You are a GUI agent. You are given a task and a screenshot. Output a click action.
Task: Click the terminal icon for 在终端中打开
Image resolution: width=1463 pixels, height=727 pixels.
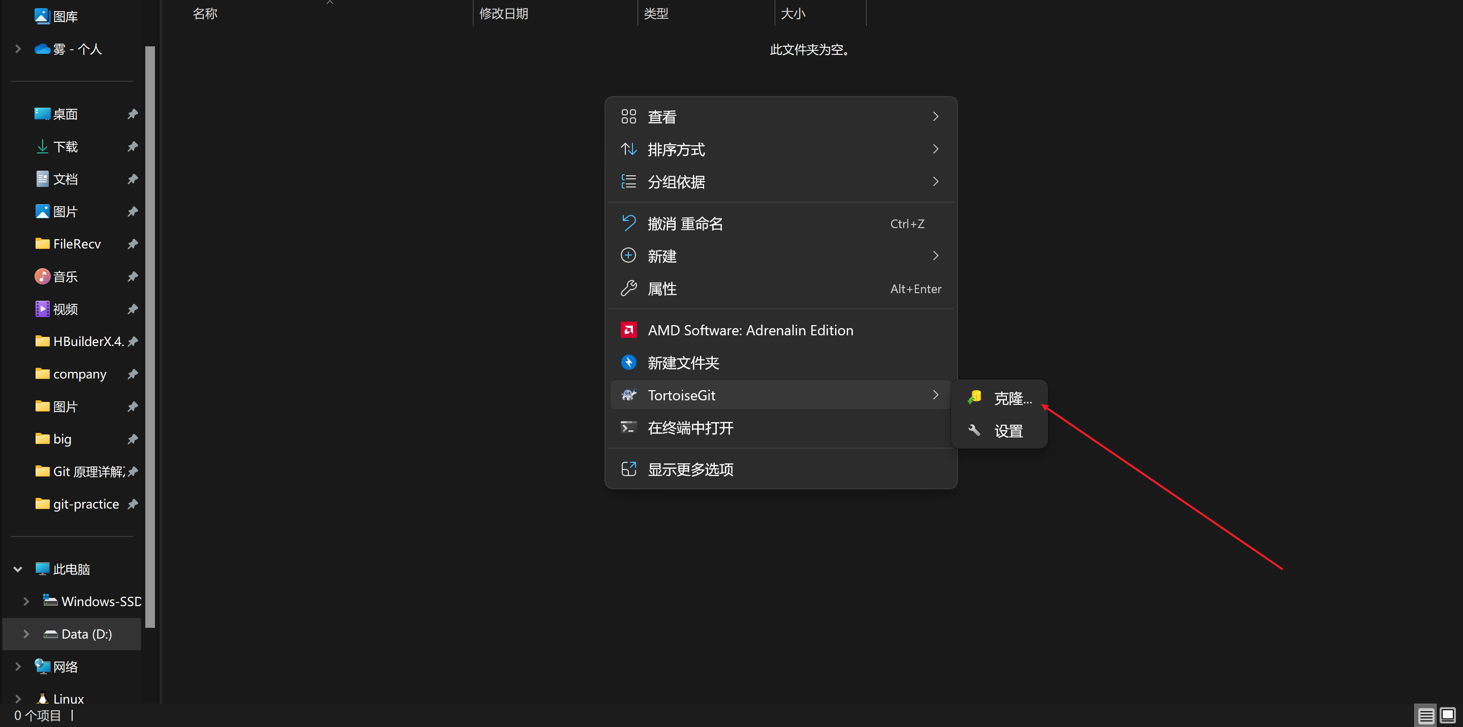(x=628, y=427)
